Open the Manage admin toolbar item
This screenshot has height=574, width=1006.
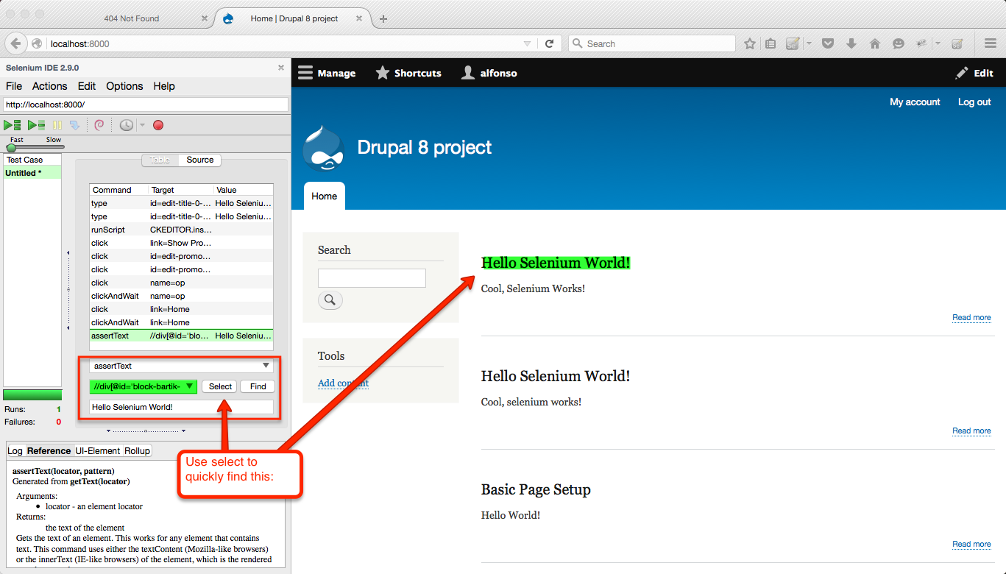point(327,73)
